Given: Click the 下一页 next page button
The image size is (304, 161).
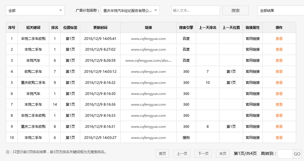Looking at the screenshot, I should click(203, 154).
